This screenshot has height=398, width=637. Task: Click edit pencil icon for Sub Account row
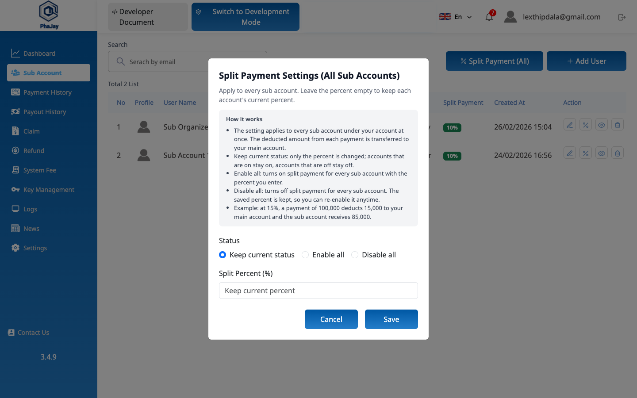pyautogui.click(x=570, y=153)
